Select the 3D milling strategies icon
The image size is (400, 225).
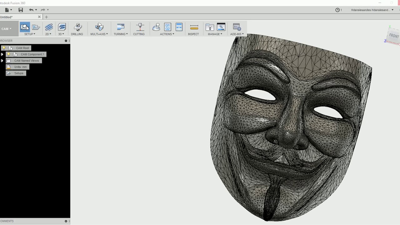coord(62,27)
